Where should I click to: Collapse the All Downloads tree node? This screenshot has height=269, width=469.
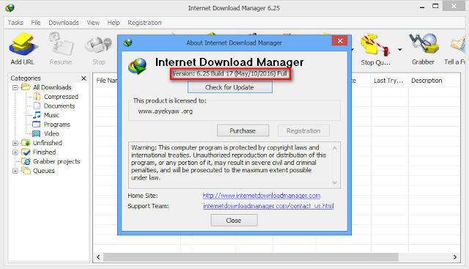tap(15, 87)
